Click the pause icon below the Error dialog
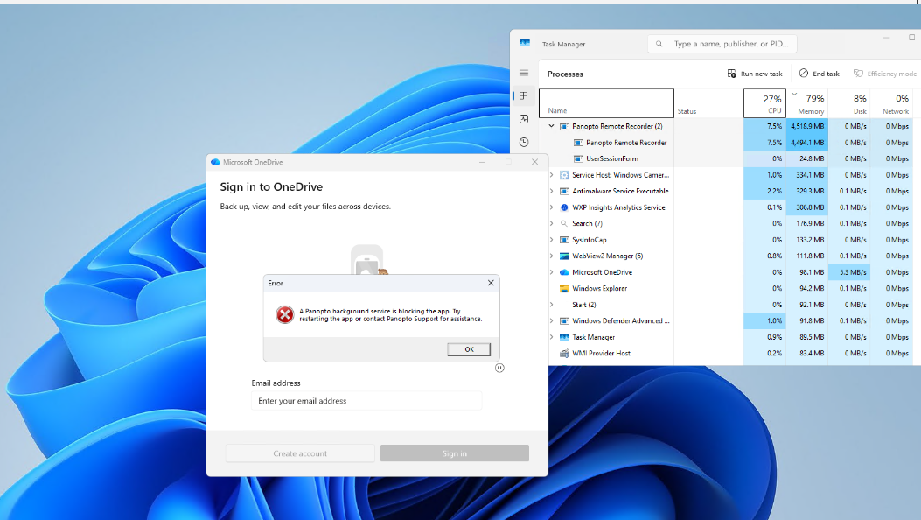This screenshot has height=520, width=921. 499,368
